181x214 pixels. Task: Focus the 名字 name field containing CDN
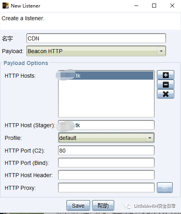(x=96, y=38)
